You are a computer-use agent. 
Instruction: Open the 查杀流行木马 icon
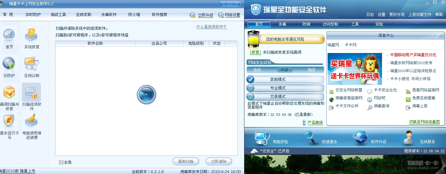[x=9, y=121]
